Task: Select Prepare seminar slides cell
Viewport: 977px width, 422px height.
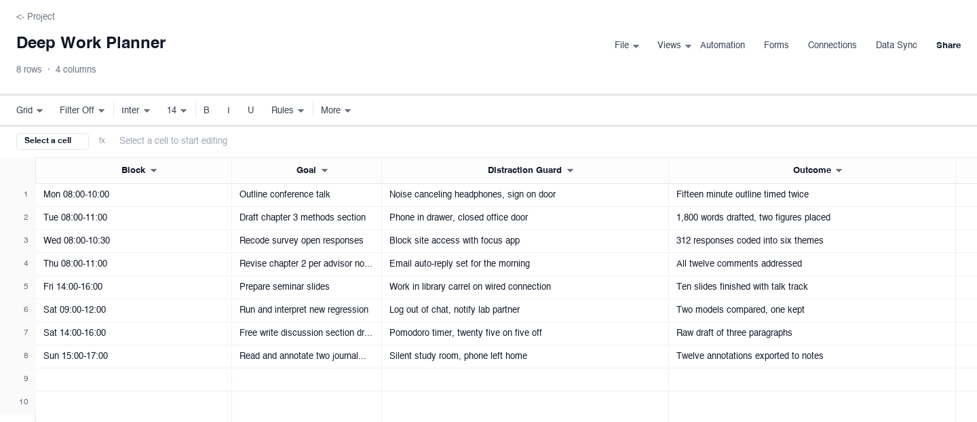Action: point(307,287)
